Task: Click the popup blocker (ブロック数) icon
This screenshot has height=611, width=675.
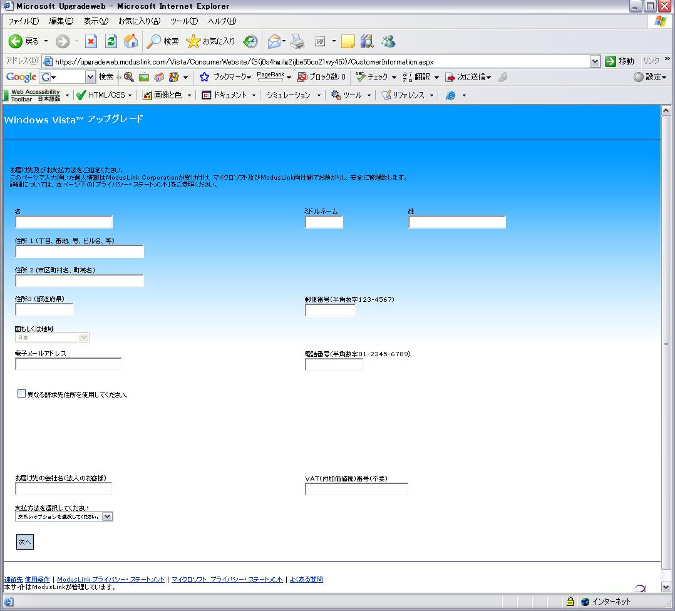Action: click(302, 77)
